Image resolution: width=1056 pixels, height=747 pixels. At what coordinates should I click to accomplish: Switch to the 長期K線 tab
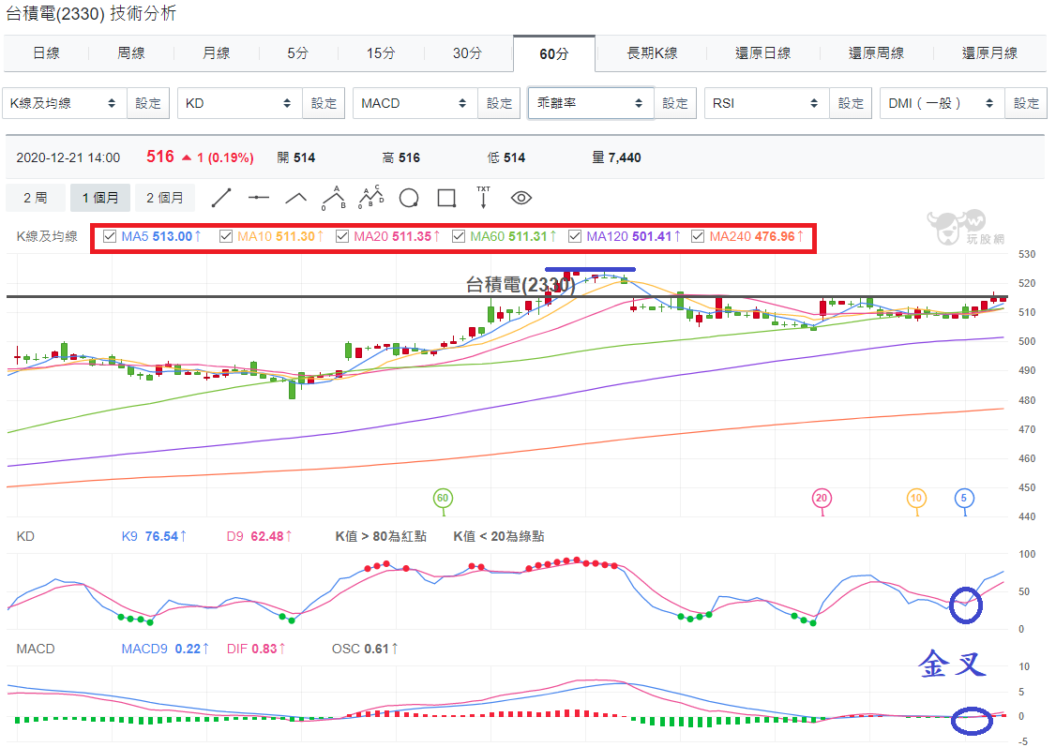pos(652,53)
